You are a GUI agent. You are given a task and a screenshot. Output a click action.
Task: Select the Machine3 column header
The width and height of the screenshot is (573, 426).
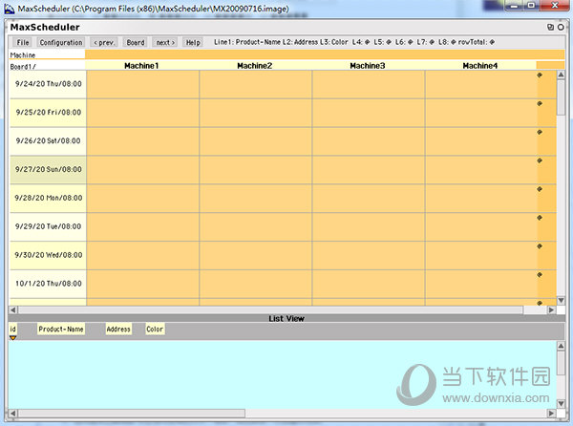pyautogui.click(x=368, y=66)
